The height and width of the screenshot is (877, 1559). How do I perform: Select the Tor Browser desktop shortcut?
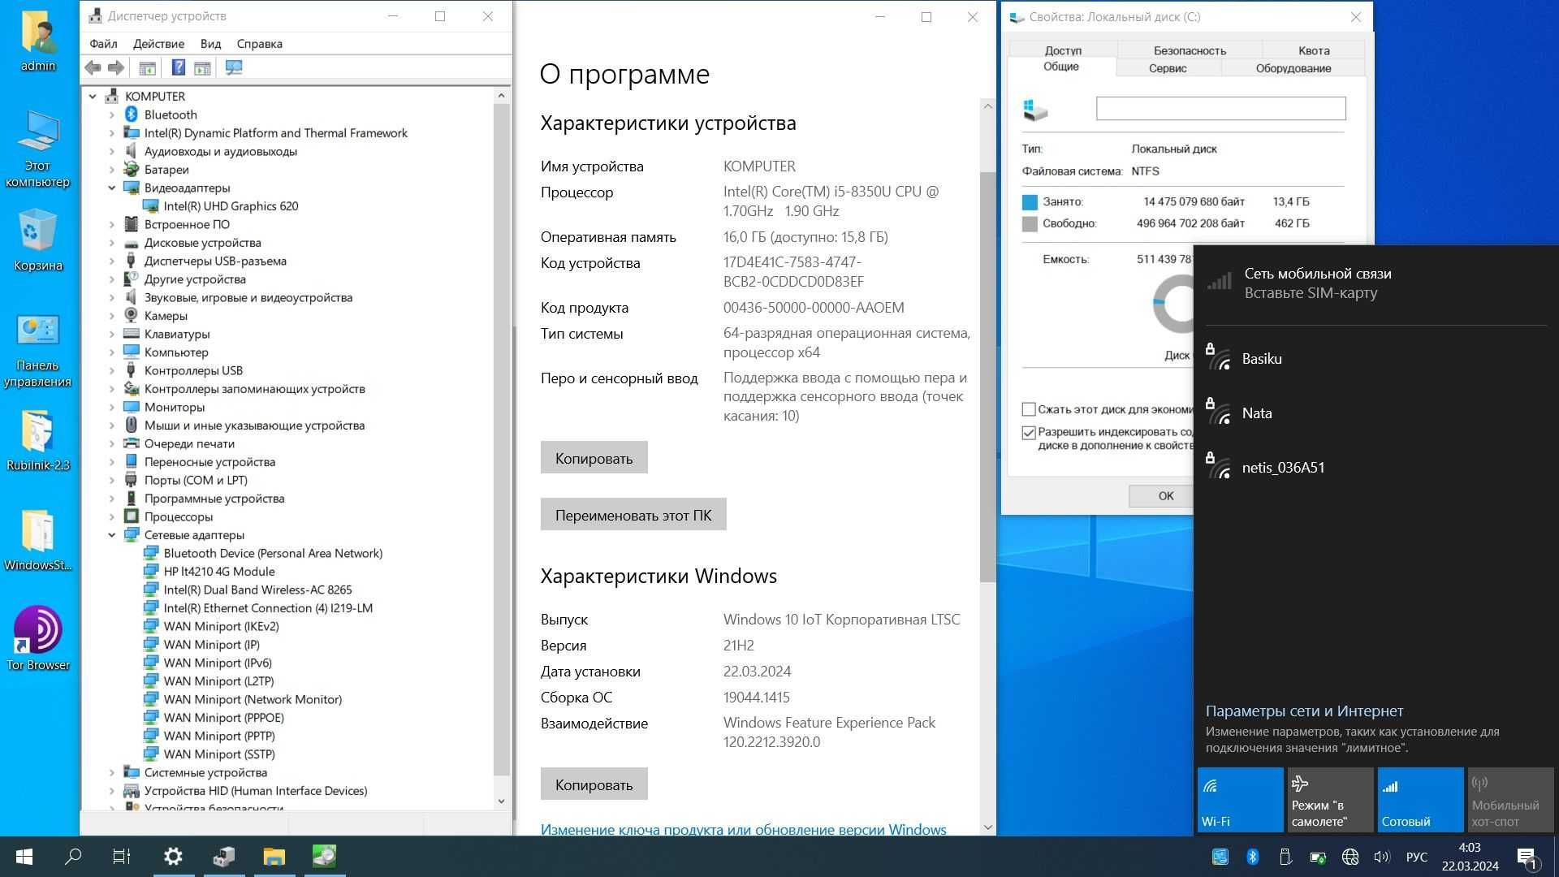[x=38, y=639]
